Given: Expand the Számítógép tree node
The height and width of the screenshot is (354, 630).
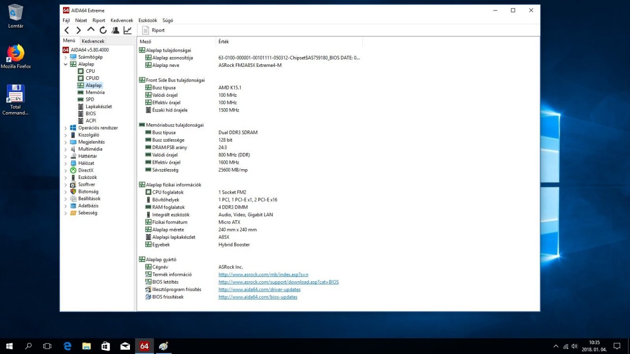Looking at the screenshot, I should click(65, 57).
